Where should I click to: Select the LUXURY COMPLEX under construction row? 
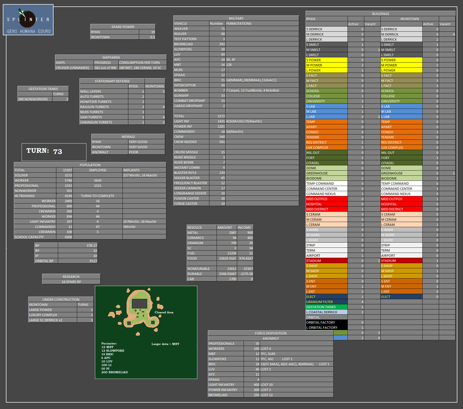(x=53, y=315)
